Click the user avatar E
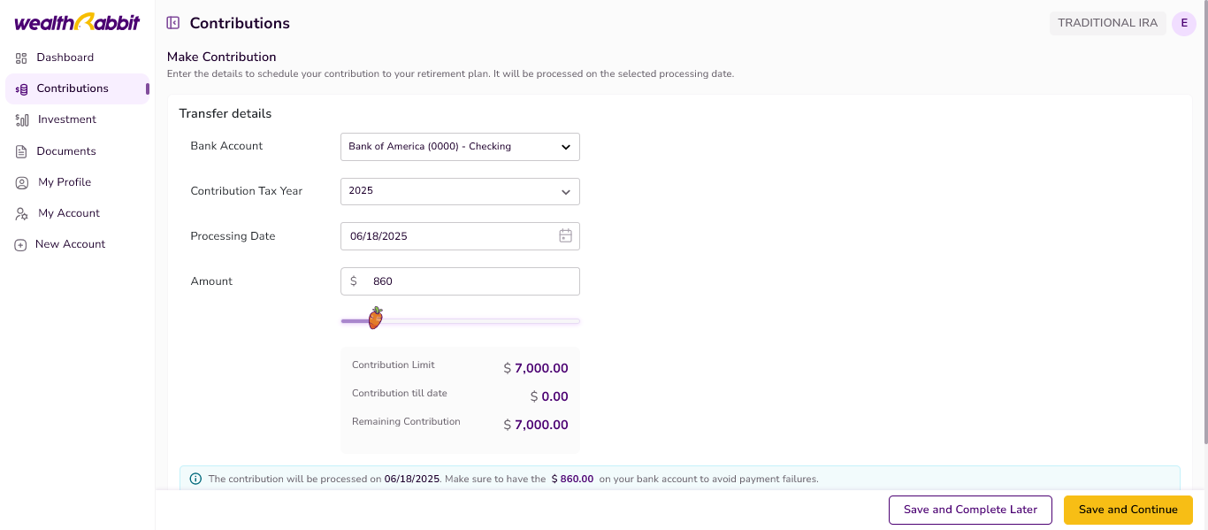This screenshot has width=1208, height=530. coord(1183,24)
